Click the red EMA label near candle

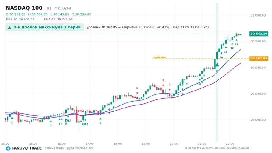(x=81, y=111)
